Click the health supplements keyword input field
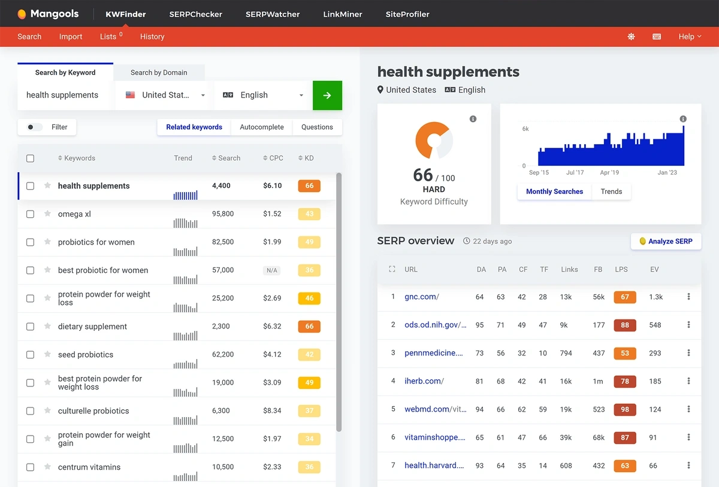 66,95
